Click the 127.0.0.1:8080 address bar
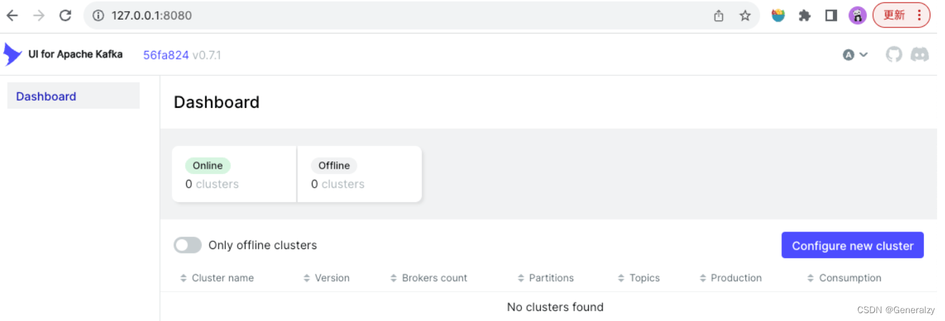 [x=393, y=16]
